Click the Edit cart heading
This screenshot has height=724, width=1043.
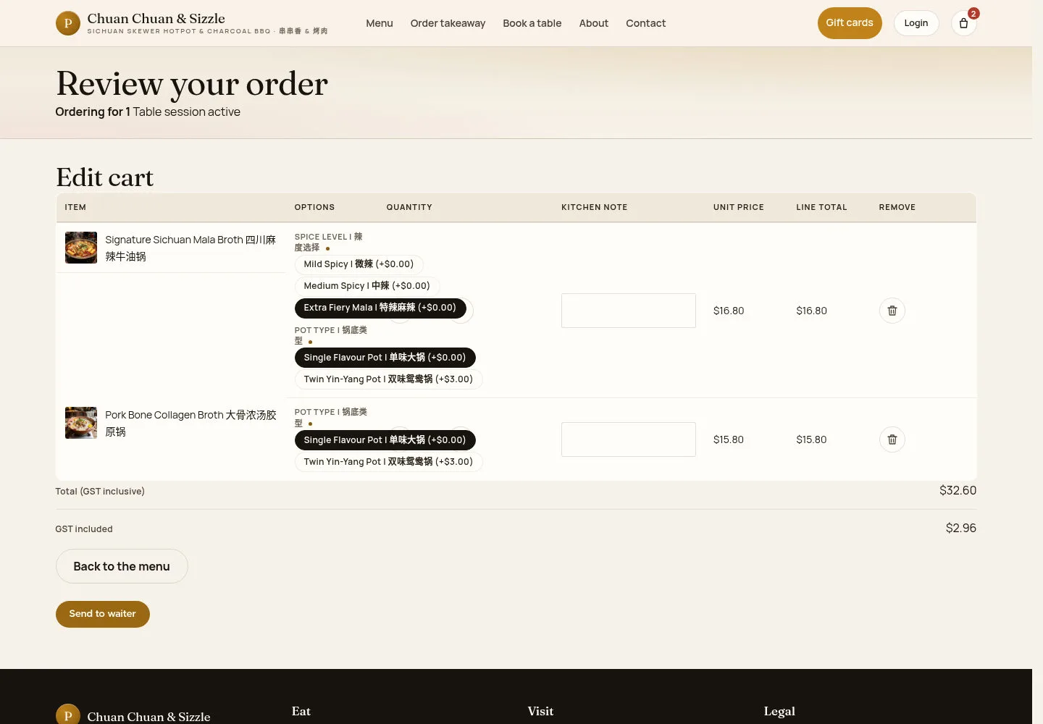(105, 177)
